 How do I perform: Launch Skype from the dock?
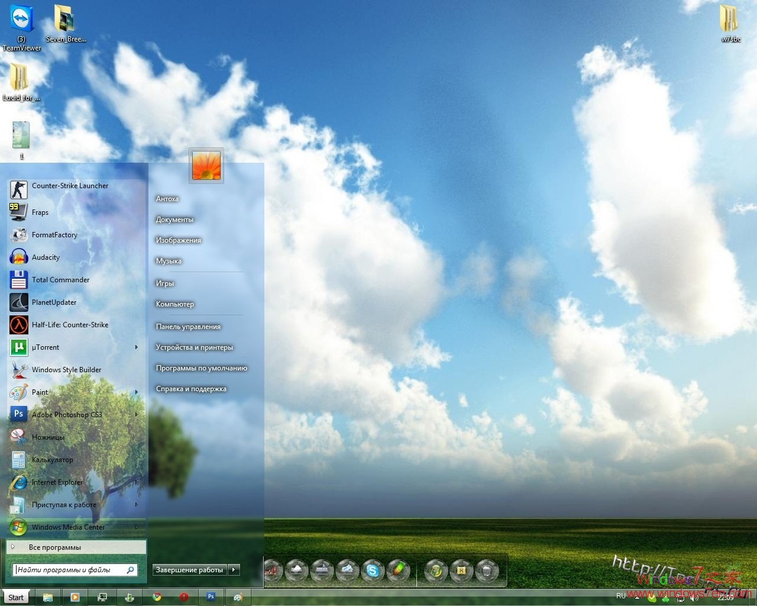[x=373, y=571]
